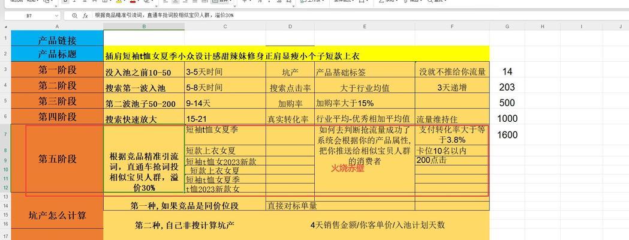Select column I header
629x240 pixels.
(581, 26)
